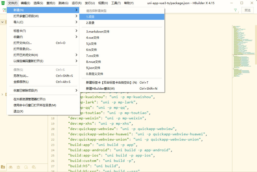The image size is (257, 172).
Task: Click the 预览 preview button
Action: click(x=247, y=10)
